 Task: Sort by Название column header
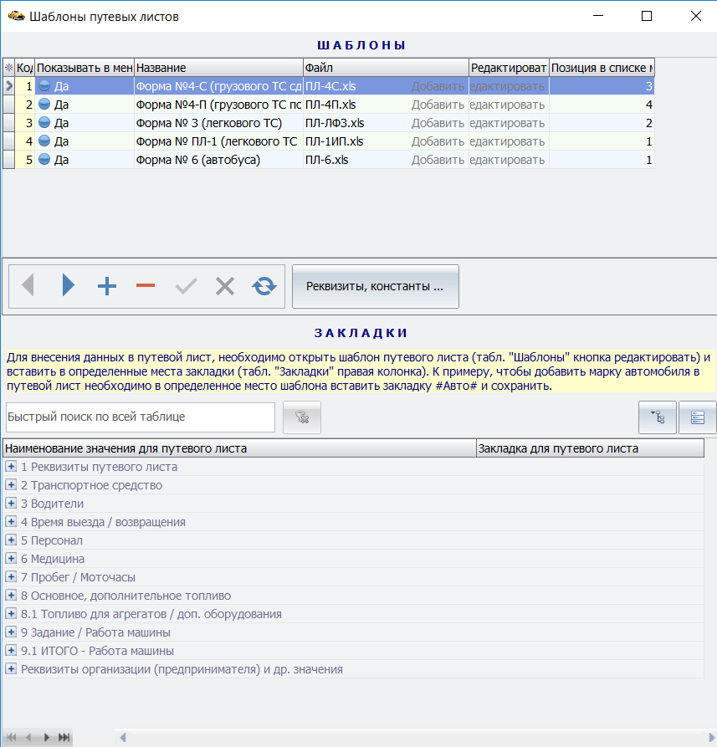218,68
